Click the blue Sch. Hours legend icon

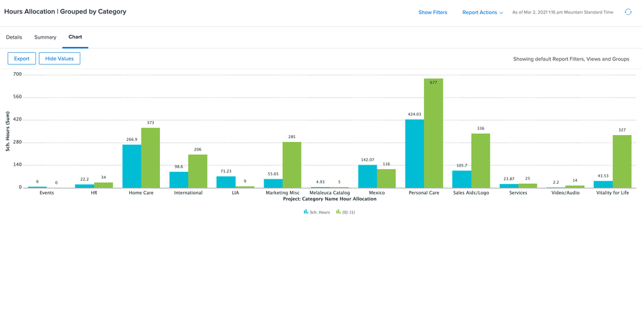tap(306, 212)
